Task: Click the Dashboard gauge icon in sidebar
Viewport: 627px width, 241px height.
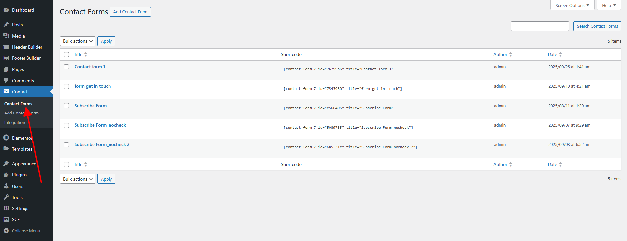Action: pyautogui.click(x=6, y=10)
